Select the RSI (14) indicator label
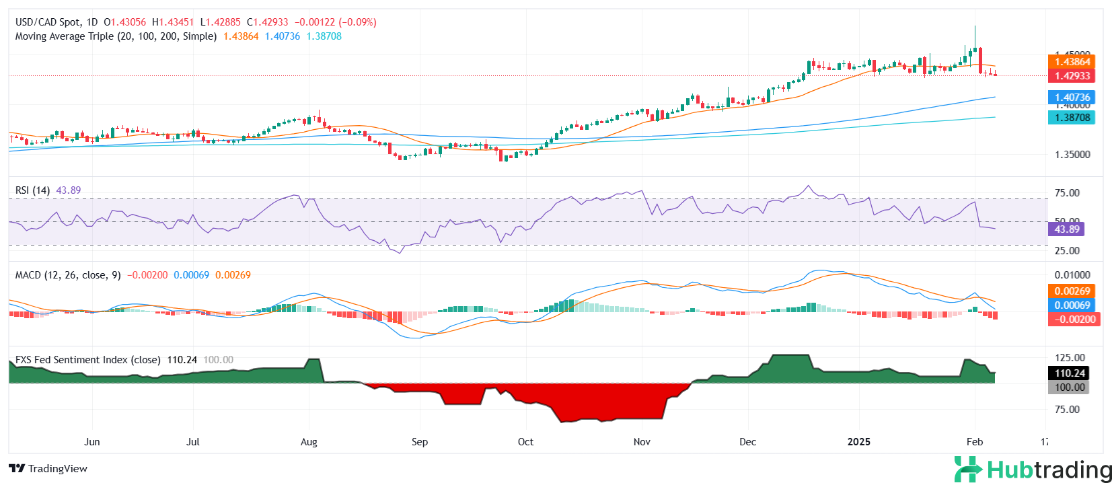This screenshot has width=1112, height=483. click(32, 190)
